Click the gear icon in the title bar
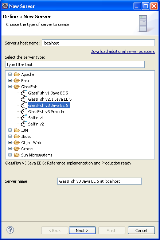Viewport: 160px width, 240px height. [x=5, y=6]
